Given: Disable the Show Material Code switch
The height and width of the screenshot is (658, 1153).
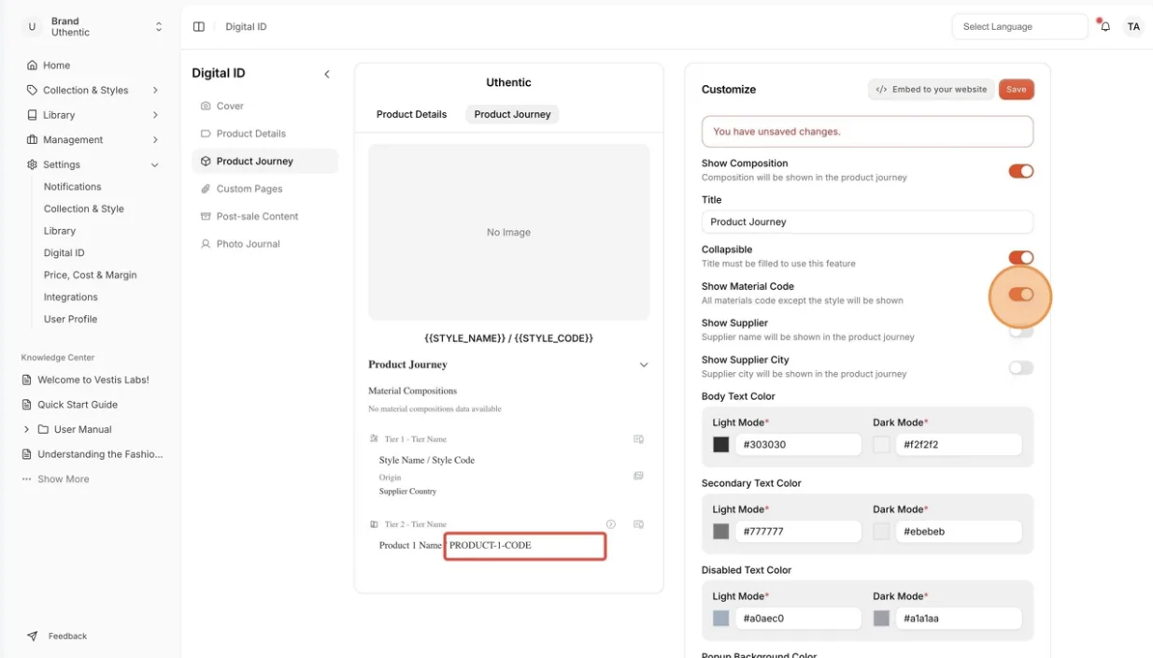Looking at the screenshot, I should click(x=1021, y=294).
